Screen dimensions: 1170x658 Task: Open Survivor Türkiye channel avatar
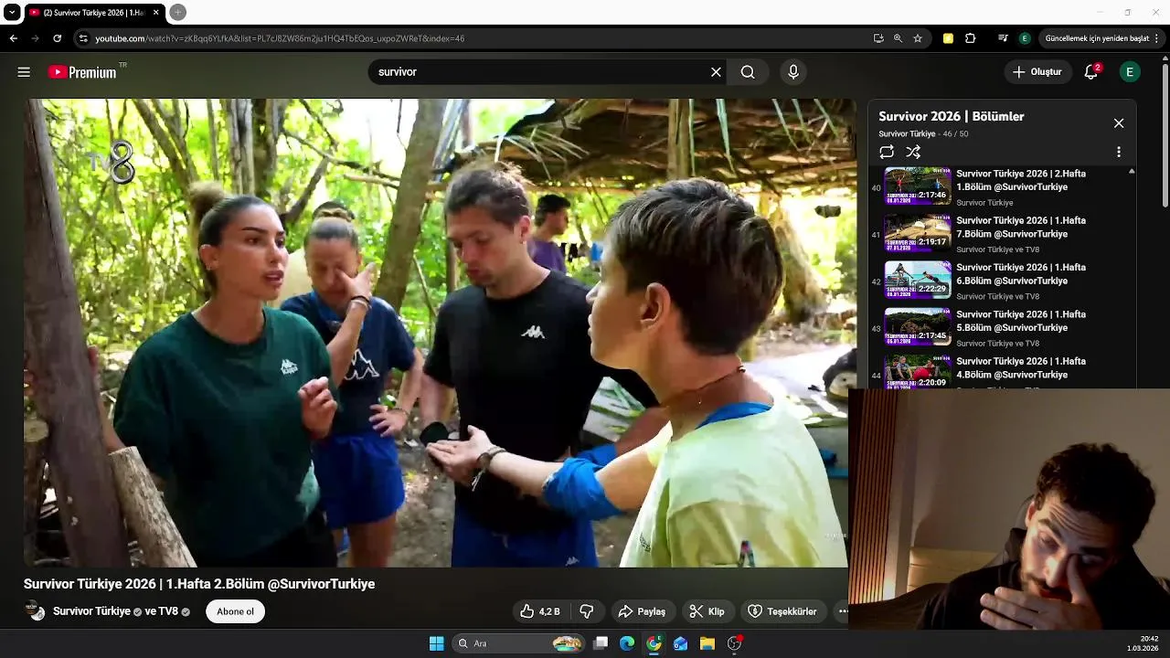point(35,611)
